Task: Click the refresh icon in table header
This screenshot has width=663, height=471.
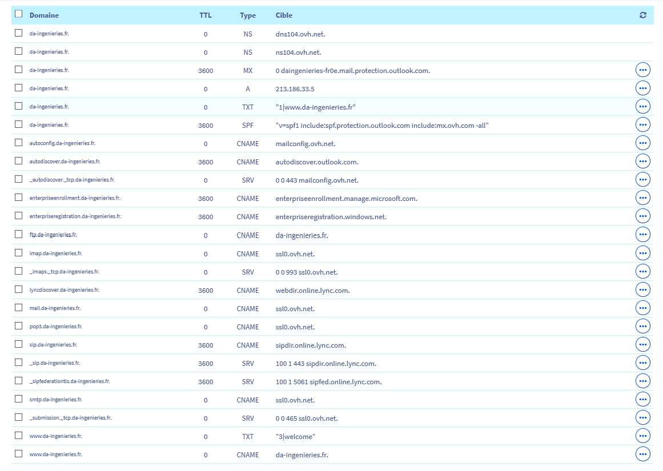Action: pos(643,15)
